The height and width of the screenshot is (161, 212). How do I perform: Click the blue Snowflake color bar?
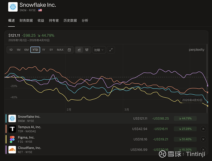6,118
